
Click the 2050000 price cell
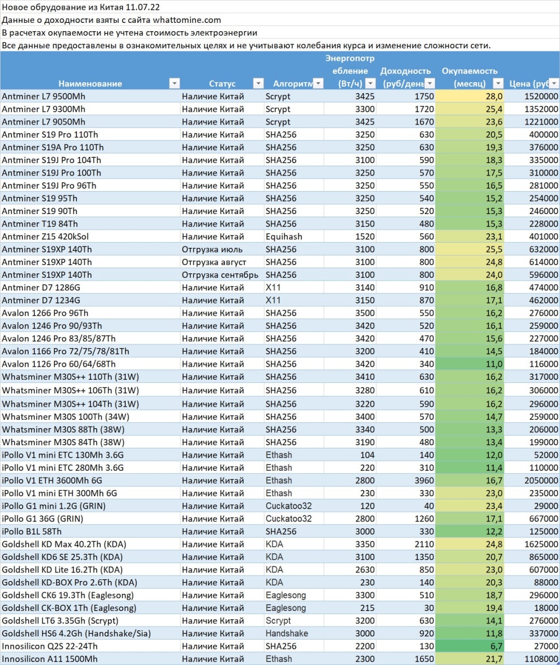[532, 481]
